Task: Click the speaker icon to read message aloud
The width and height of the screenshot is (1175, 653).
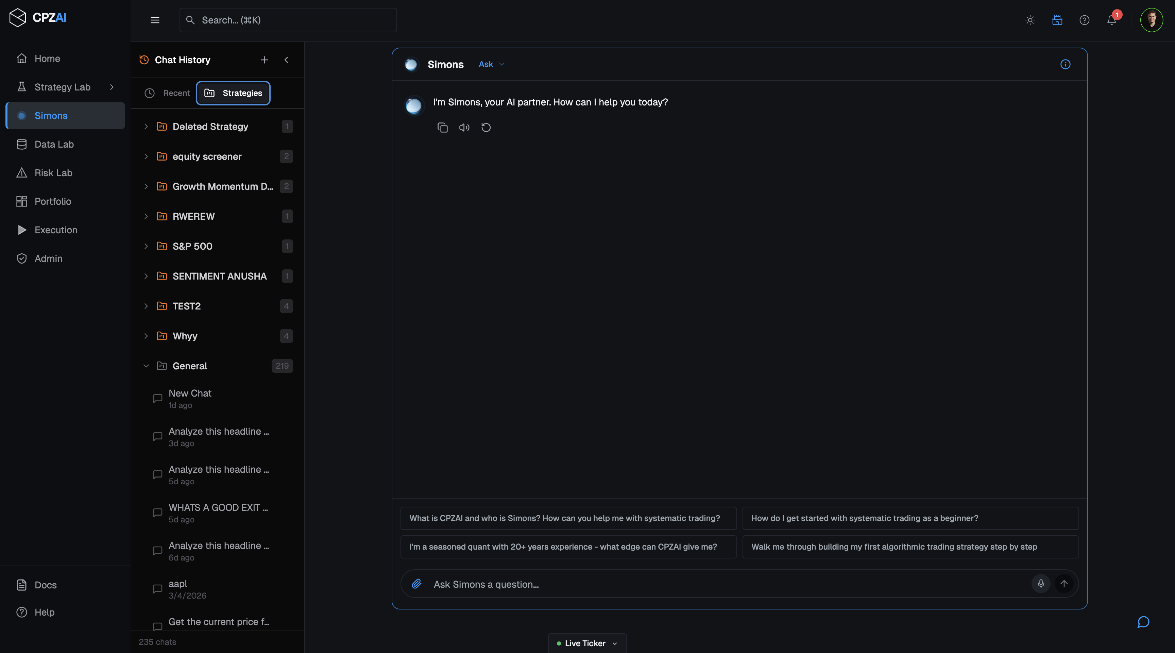Action: [464, 127]
